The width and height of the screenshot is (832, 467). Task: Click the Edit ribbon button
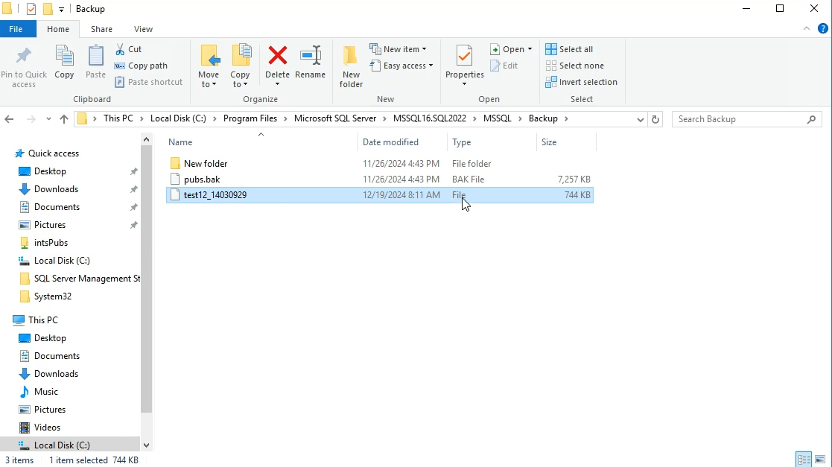pyautogui.click(x=504, y=66)
